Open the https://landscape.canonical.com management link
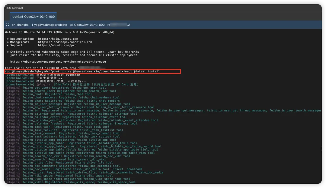Image resolution: width=326 pixels, height=188 pixels. (x=65, y=42)
